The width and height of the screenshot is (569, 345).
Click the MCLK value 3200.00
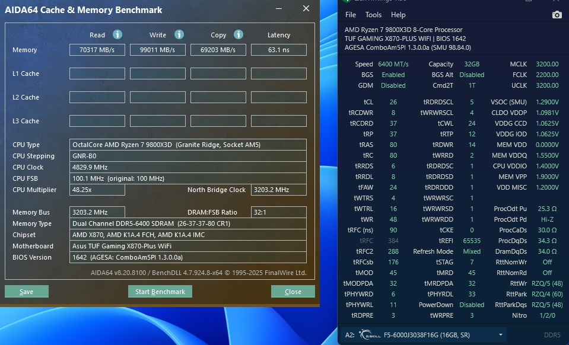click(x=547, y=64)
